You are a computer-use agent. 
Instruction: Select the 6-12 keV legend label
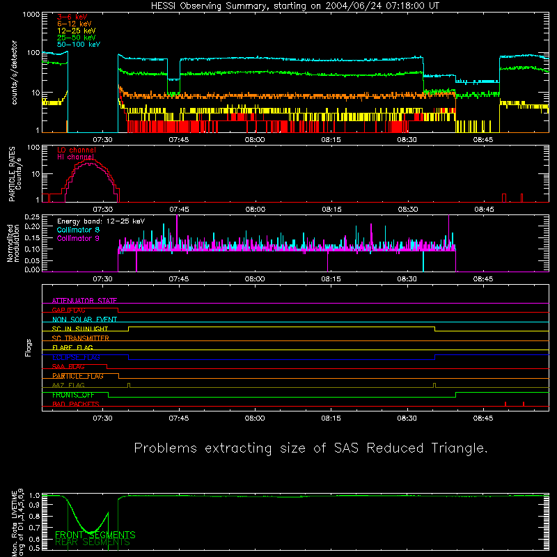tap(74, 24)
